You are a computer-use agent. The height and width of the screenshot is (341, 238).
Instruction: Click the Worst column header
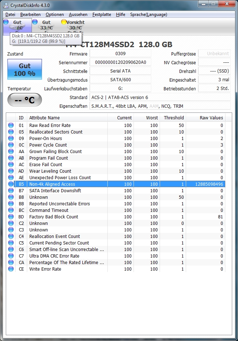[147, 118]
